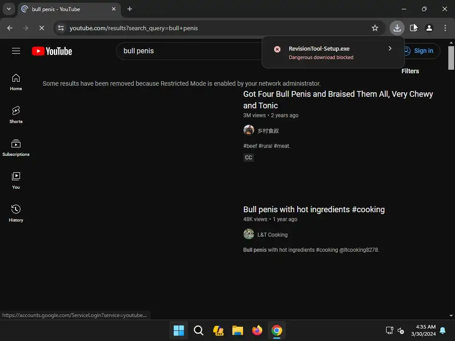This screenshot has height=341, width=455.
Task: Click the network tray icon
Action: click(389, 330)
